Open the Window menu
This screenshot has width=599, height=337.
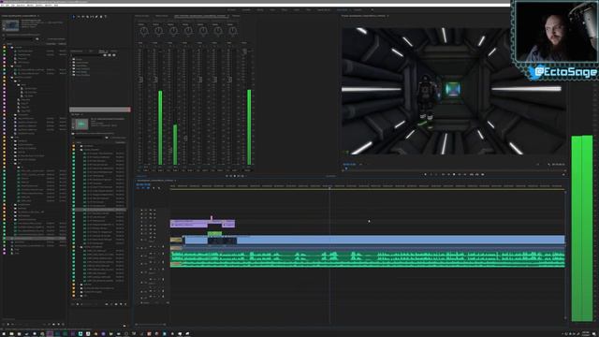pos(49,6)
